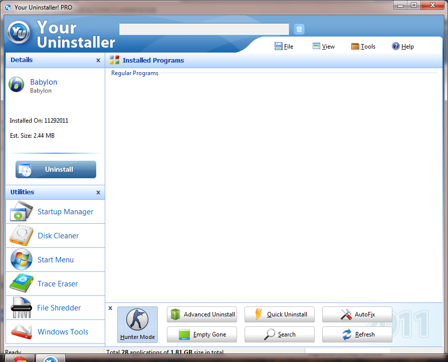Maximize the Your Uninstaller window
The height and width of the screenshot is (362, 448).
tap(414, 6)
